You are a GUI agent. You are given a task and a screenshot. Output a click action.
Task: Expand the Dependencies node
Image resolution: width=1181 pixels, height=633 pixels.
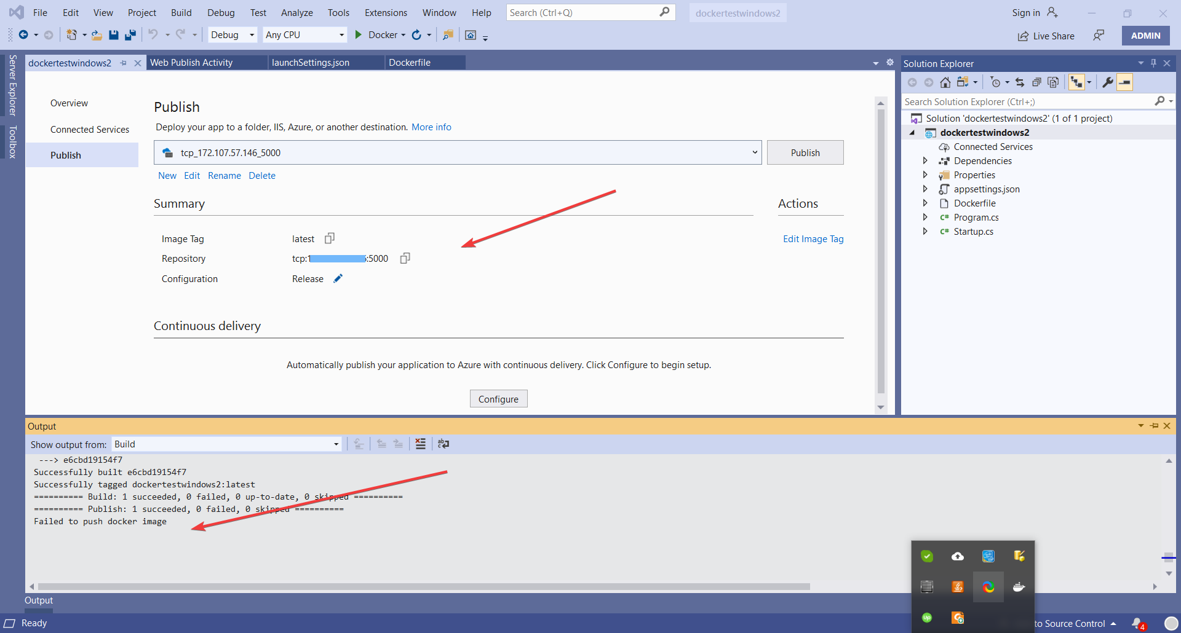(x=925, y=160)
